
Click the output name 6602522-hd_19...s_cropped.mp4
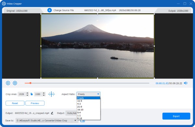[32, 113]
